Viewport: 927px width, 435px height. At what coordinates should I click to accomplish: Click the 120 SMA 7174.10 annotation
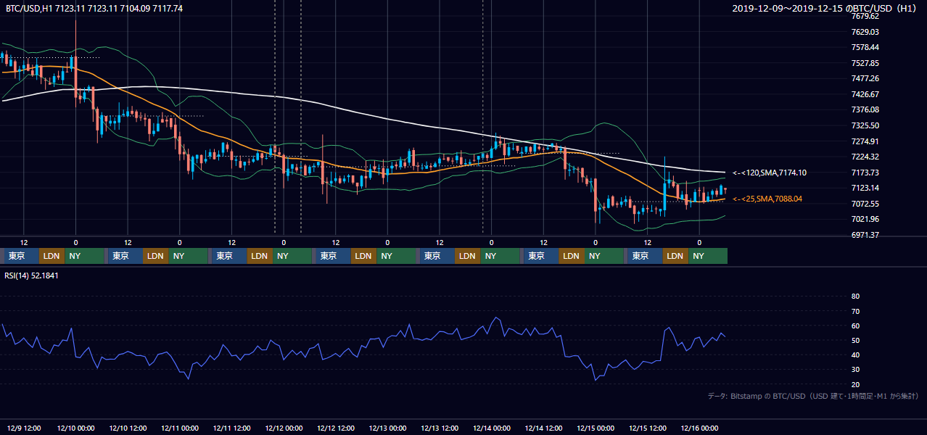coord(770,173)
